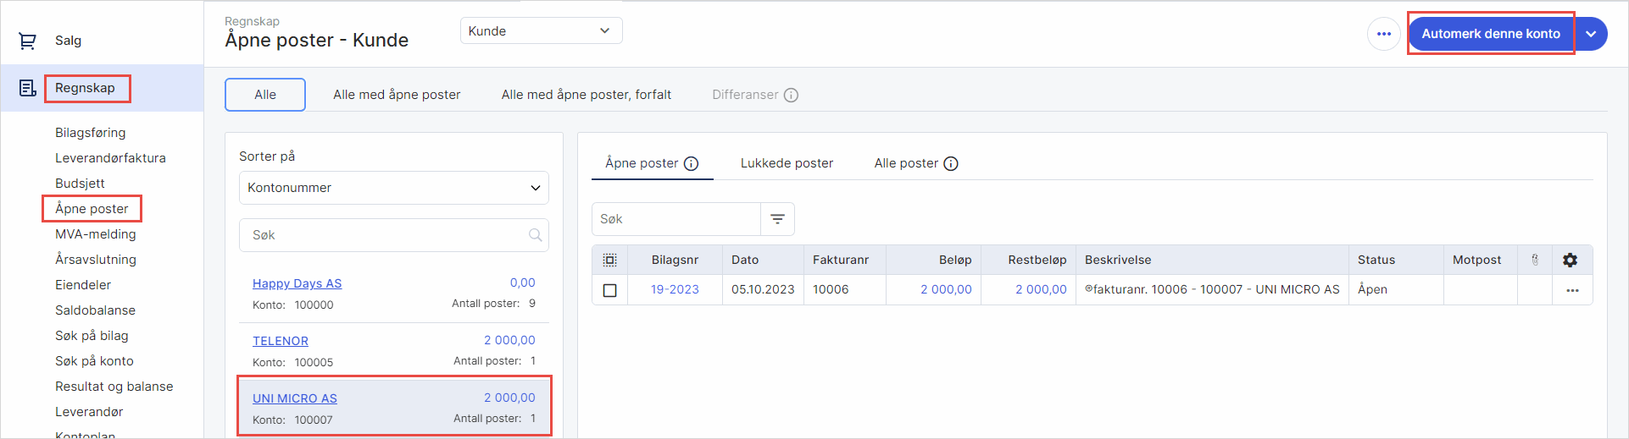This screenshot has height=439, width=1629.
Task: Open the filter icon next to search field
Action: tap(777, 219)
